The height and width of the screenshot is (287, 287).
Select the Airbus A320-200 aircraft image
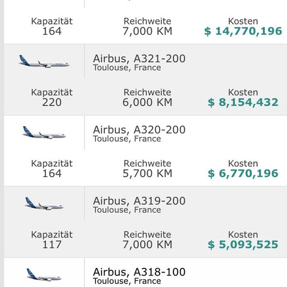[x=44, y=132]
